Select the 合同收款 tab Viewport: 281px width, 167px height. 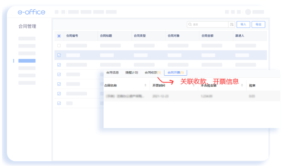152,72
